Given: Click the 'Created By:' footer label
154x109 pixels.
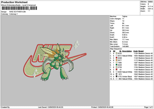Looking at the screenshot, I should point(5,107).
